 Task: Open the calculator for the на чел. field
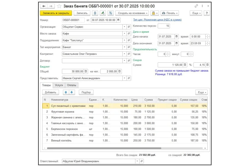click(x=119, y=71)
